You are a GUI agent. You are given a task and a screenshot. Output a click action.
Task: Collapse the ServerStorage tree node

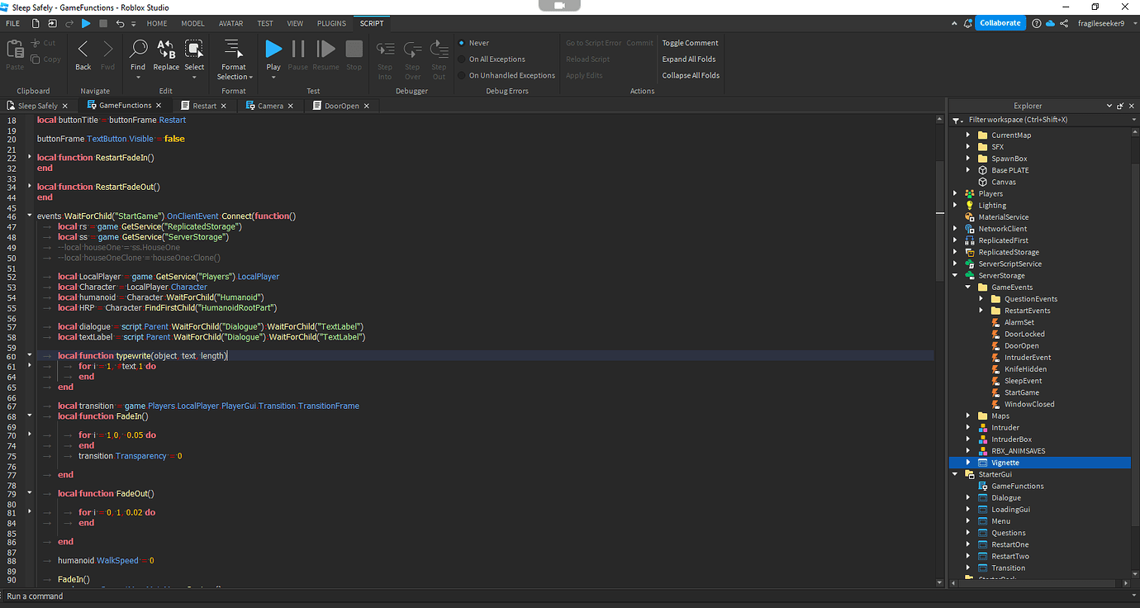(x=955, y=275)
